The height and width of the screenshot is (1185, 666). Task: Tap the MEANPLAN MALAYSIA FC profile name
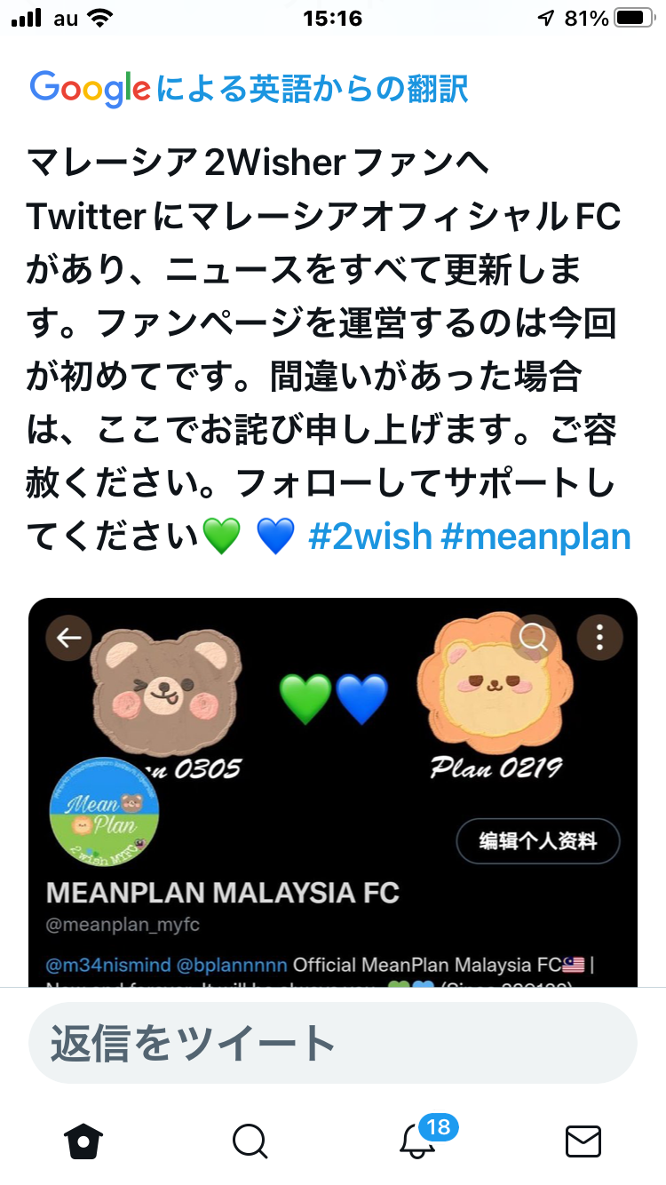click(223, 892)
